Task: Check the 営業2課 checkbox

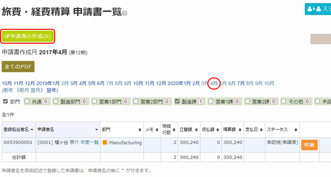Action: [x=247, y=102]
